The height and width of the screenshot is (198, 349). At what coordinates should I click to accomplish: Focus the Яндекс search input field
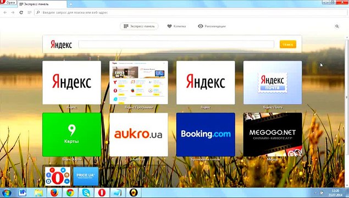[x=176, y=45]
